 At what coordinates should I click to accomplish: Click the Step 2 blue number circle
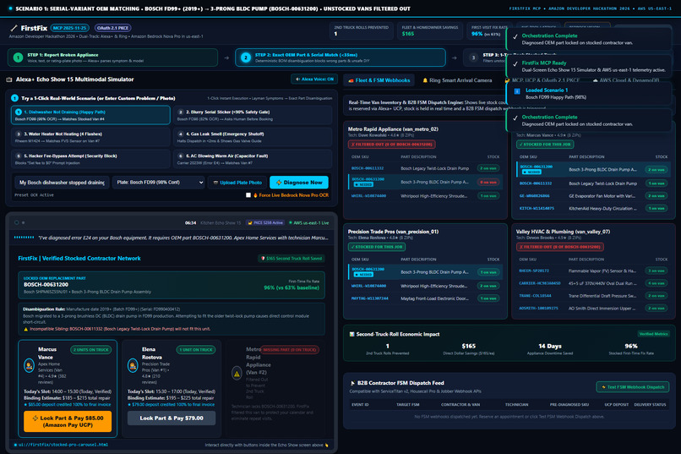[246, 57]
